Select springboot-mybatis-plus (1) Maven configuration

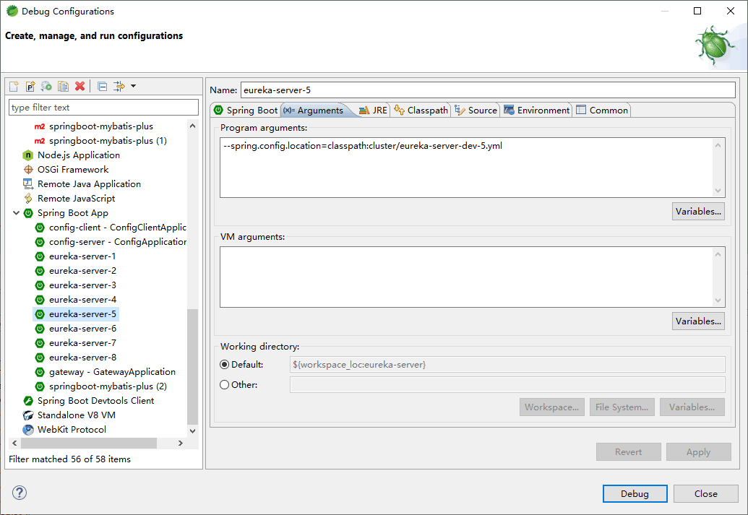tap(100, 141)
